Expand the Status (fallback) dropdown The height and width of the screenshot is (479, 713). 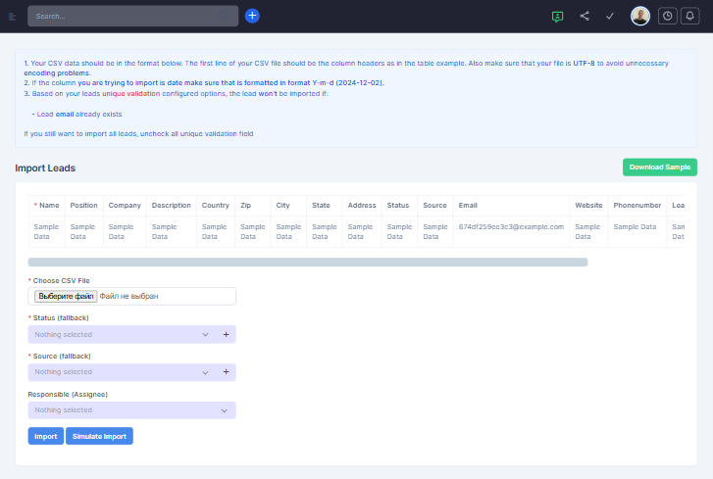tap(121, 334)
